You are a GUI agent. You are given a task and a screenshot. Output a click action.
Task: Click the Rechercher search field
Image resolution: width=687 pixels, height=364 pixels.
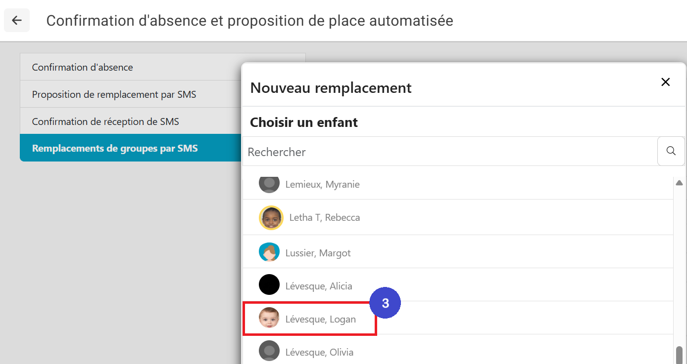click(x=449, y=152)
